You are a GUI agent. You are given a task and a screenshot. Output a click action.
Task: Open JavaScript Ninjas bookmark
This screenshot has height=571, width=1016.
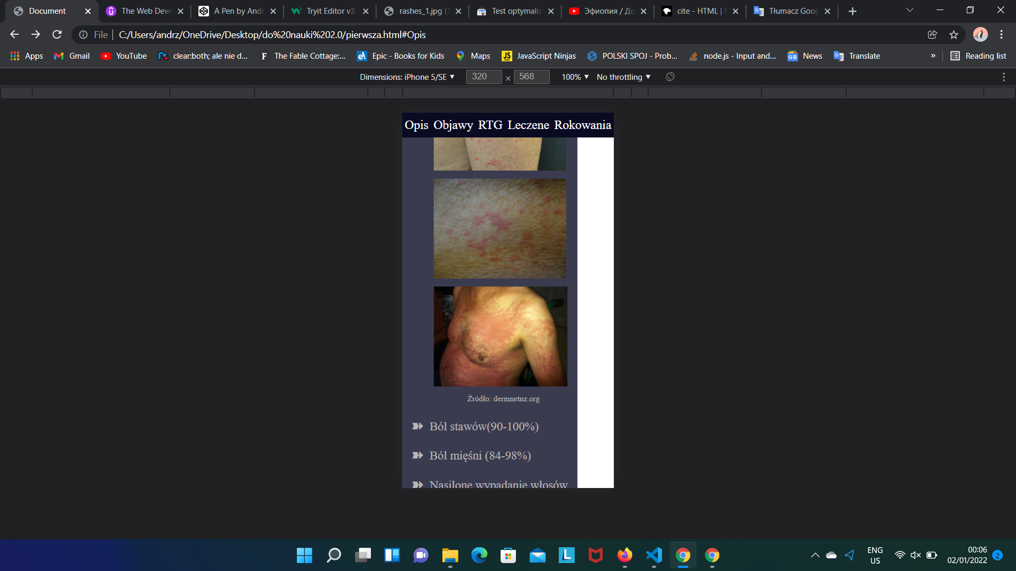tap(539, 56)
